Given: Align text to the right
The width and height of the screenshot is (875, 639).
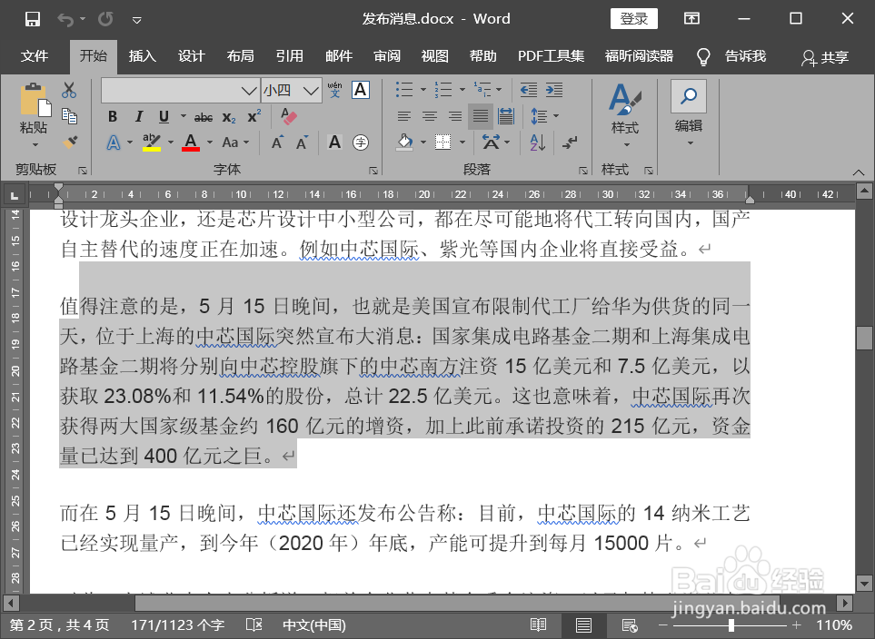Looking at the screenshot, I should tap(455, 116).
